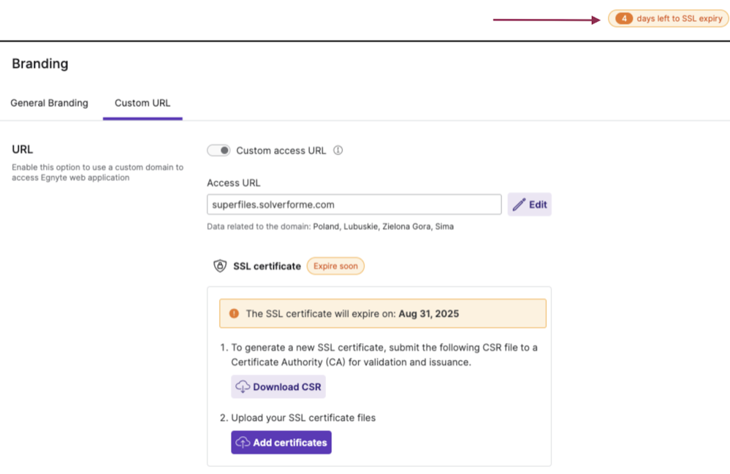Viewport: 730px width, 474px height.
Task: Click the Edit button next to Access URL
Action: [x=529, y=204]
